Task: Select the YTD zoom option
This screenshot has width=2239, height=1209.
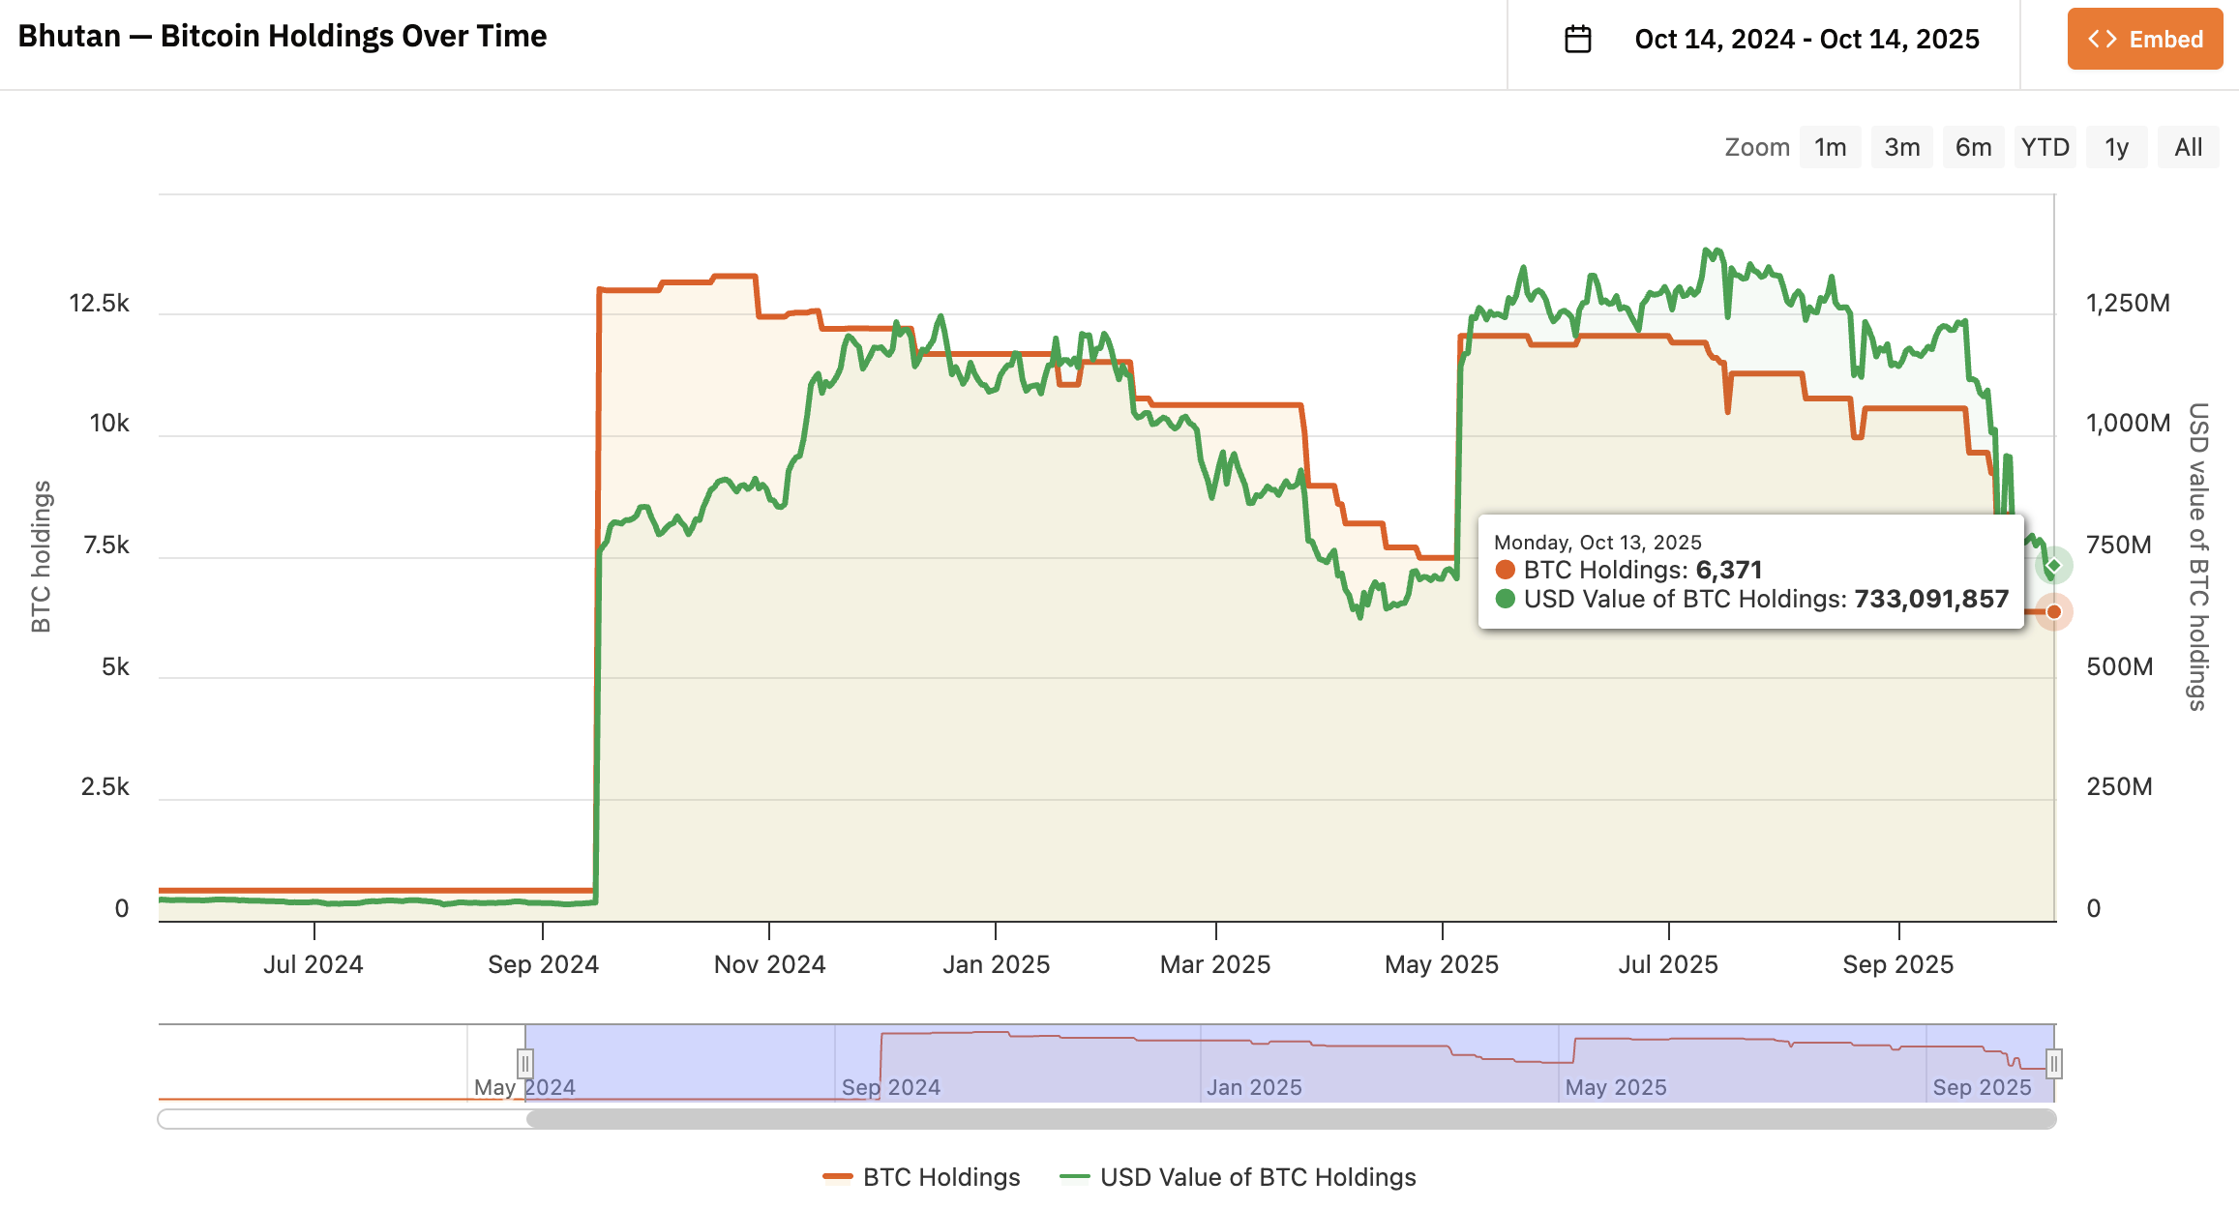Action: coord(2045,146)
